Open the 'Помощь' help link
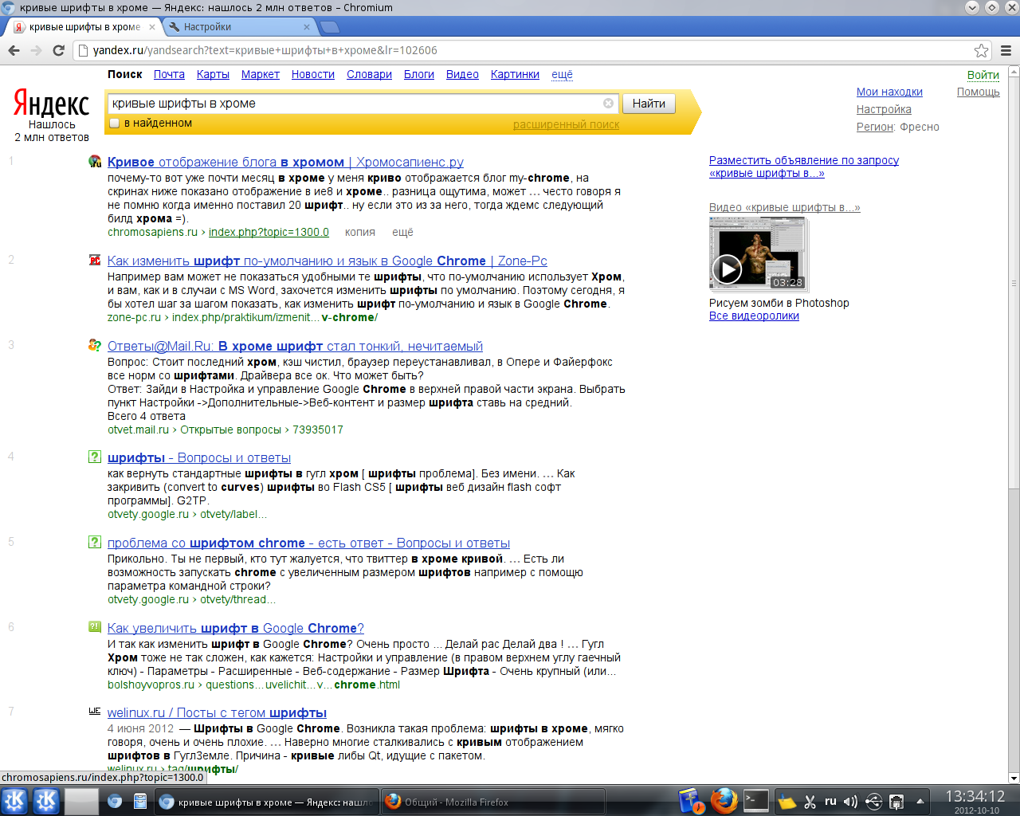1020x816 pixels. 978,92
